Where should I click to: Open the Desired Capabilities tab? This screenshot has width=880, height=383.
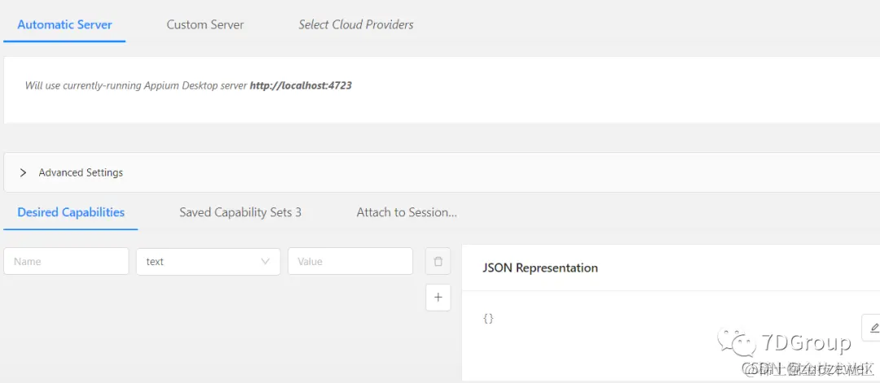pos(71,212)
